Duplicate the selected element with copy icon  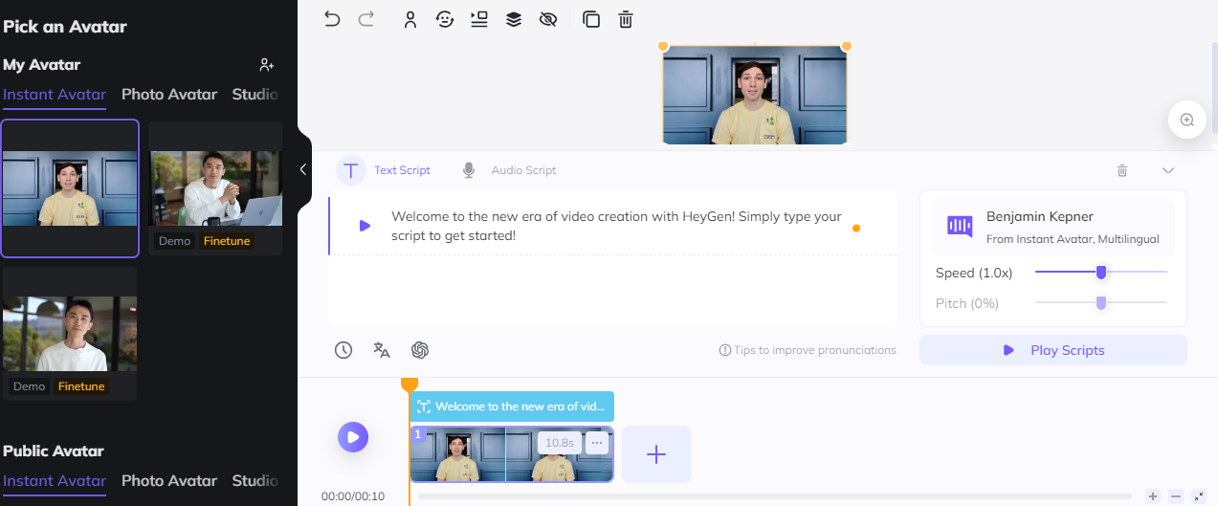(591, 19)
